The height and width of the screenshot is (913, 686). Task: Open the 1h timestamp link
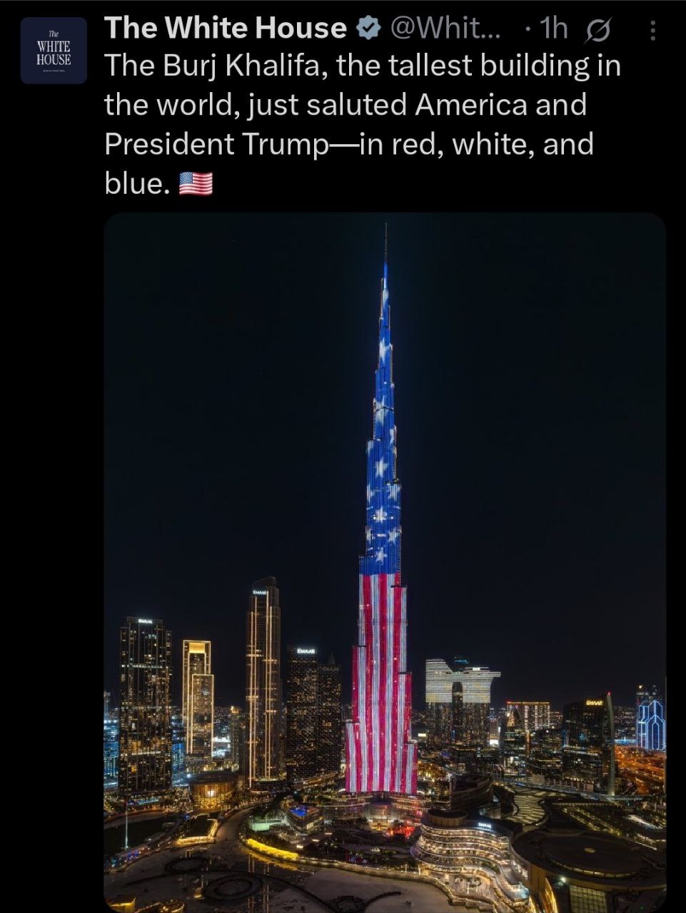(x=554, y=29)
